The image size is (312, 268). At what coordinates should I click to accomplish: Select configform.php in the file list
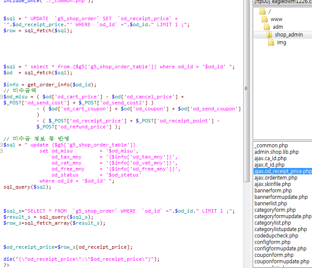click(x=272, y=242)
